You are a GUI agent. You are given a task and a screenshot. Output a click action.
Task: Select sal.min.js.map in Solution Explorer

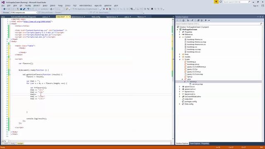pos(198,84)
